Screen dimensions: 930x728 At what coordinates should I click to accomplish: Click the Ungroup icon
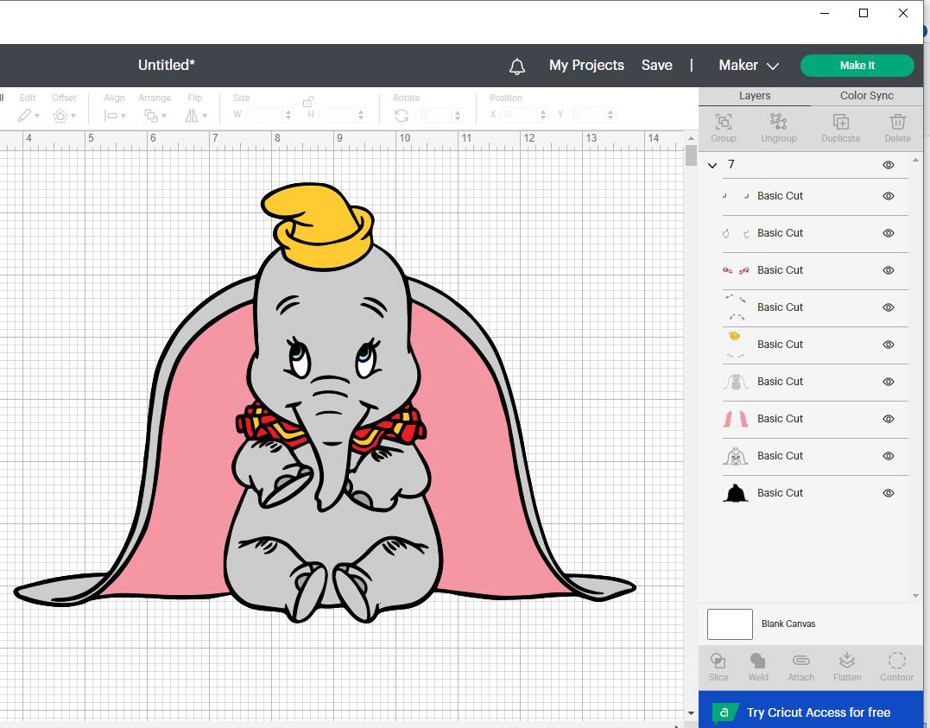(778, 122)
